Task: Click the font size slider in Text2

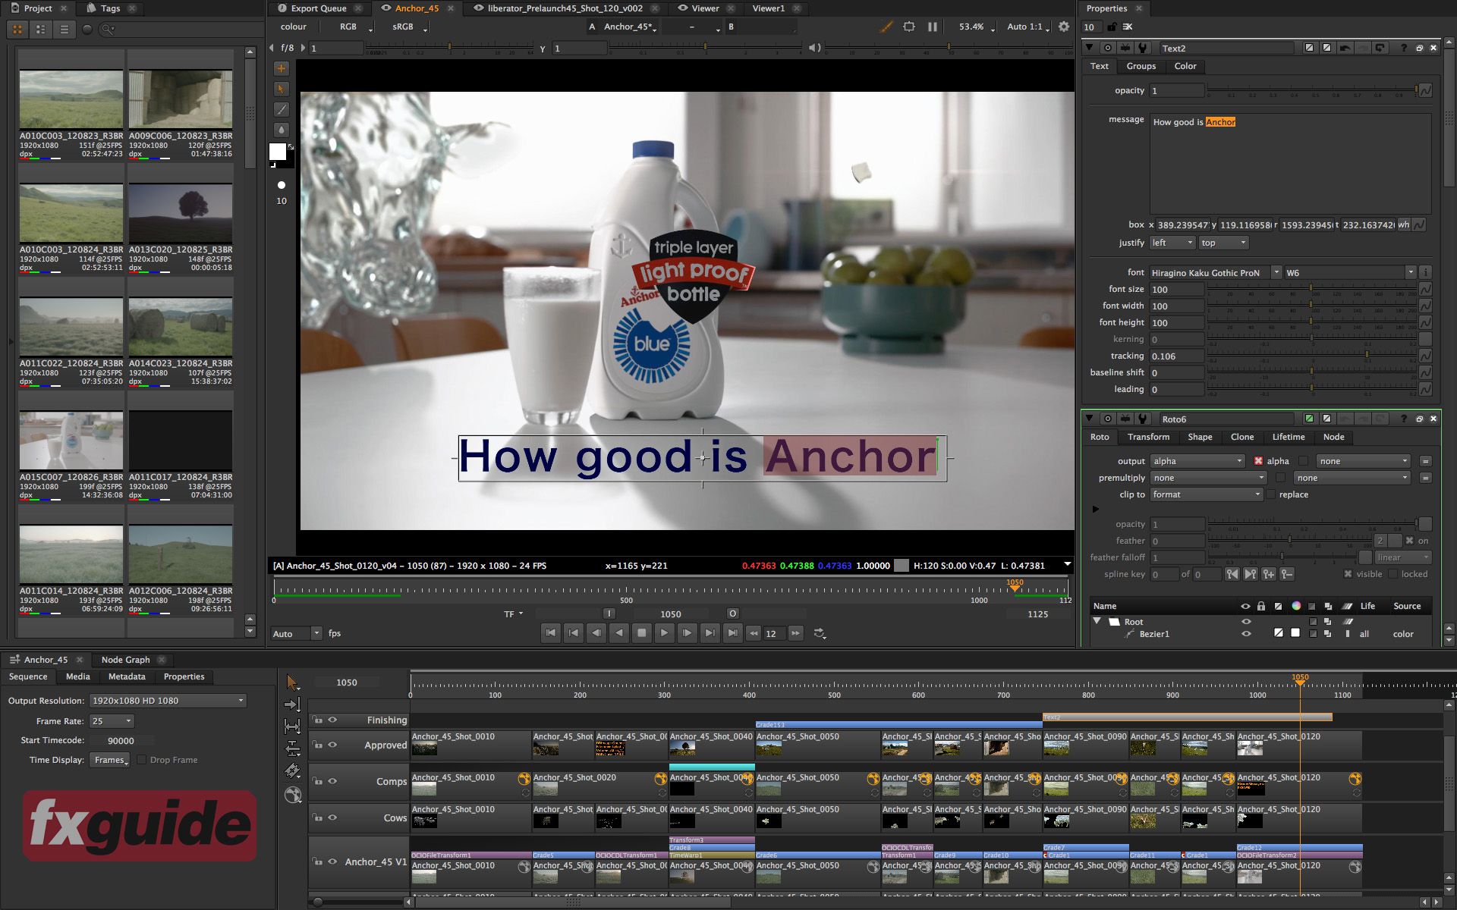Action: (1311, 290)
